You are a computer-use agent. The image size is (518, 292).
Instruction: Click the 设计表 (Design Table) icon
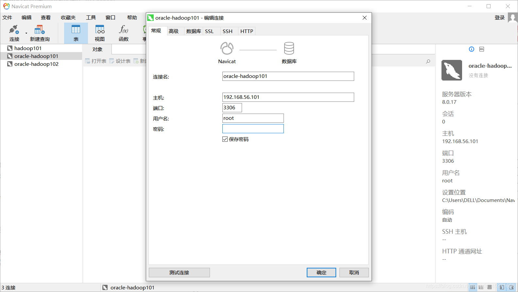(x=112, y=61)
